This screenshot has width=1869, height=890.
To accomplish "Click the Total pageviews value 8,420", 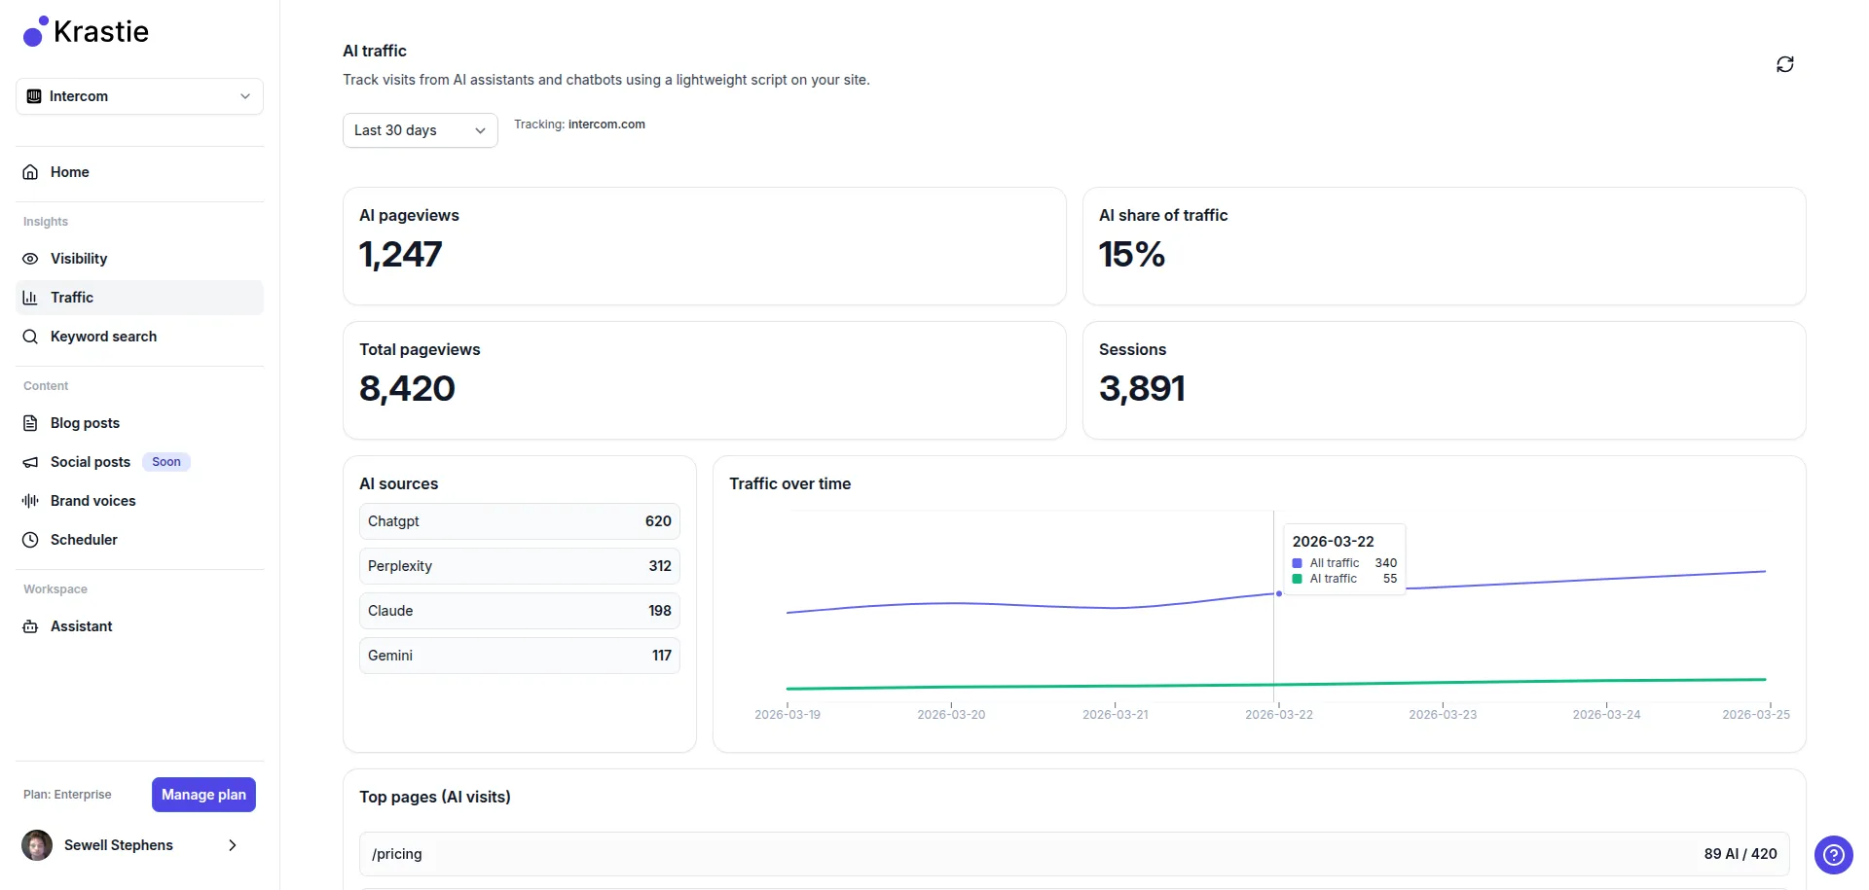I will tap(407, 389).
